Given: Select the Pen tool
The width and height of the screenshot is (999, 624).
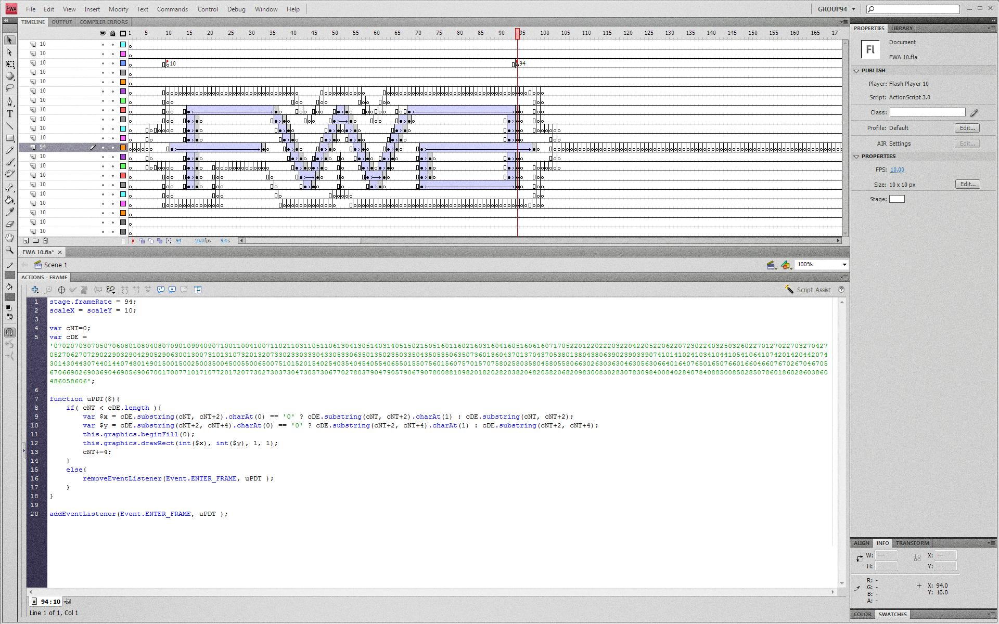Looking at the screenshot, I should click(9, 101).
